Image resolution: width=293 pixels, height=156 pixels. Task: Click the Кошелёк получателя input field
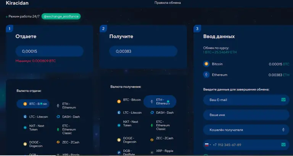(x=246, y=130)
